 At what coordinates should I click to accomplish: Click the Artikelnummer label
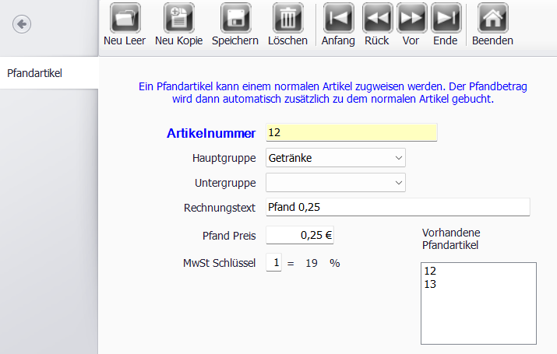[x=211, y=133]
